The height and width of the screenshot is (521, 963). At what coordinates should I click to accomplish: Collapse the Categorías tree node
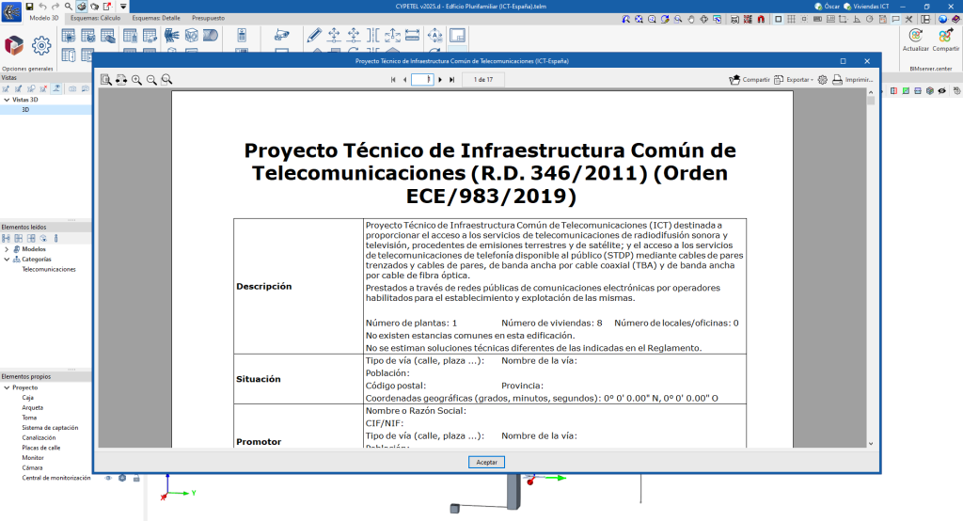pos(7,260)
